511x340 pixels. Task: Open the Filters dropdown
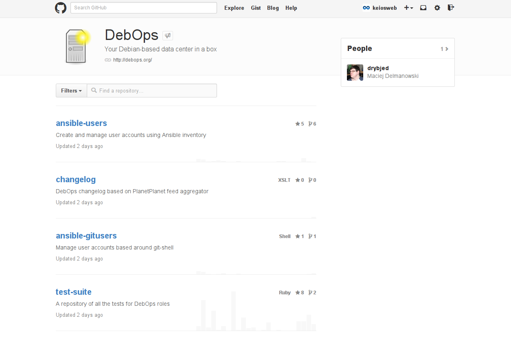pyautogui.click(x=71, y=91)
